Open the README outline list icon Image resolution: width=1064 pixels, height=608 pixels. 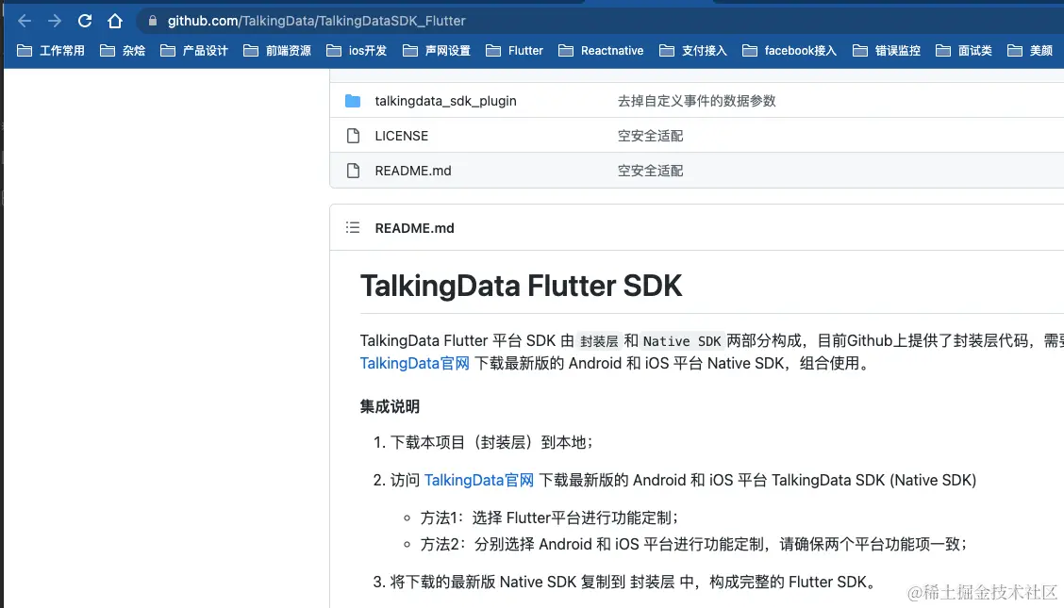pos(353,228)
